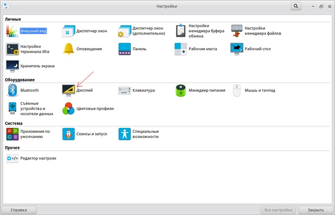335x215 pixels.
Task: Open Диспетчер окон window manager
Action: pos(68,31)
